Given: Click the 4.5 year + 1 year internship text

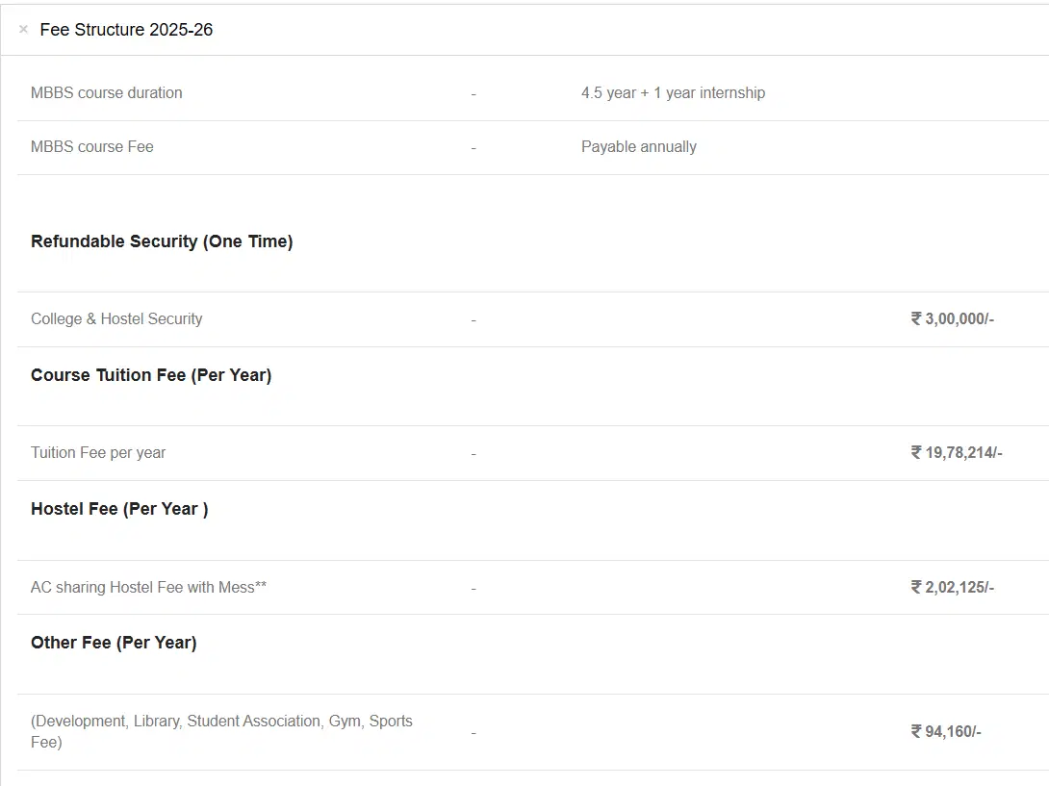Looking at the screenshot, I should [x=673, y=93].
